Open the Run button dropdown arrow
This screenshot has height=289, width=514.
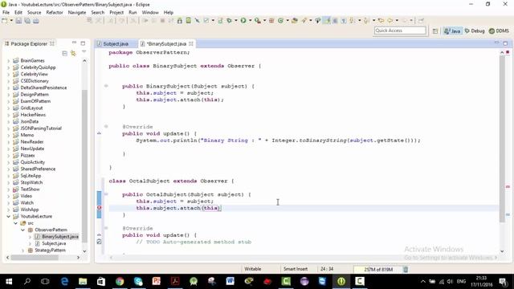pyautogui.click(x=250, y=21)
